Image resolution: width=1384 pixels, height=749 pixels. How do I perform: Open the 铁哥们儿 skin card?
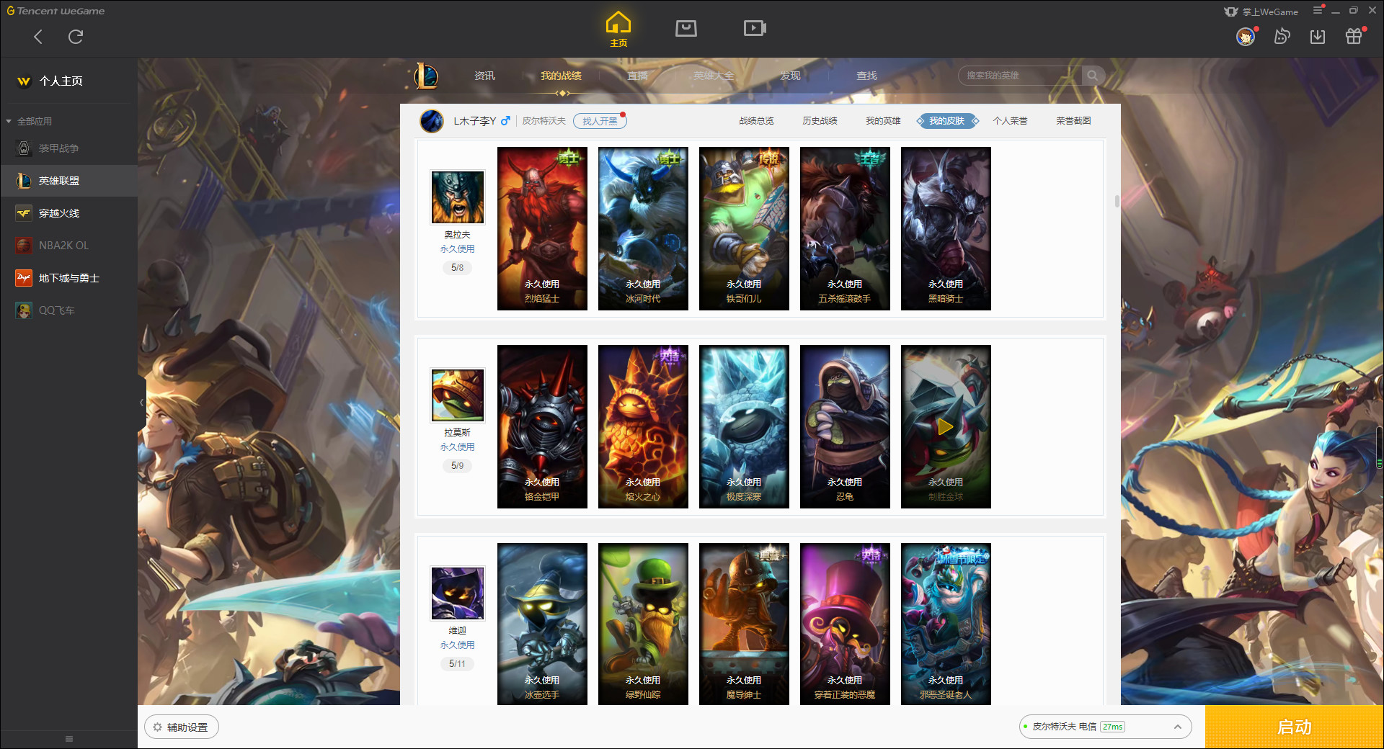pyautogui.click(x=744, y=229)
